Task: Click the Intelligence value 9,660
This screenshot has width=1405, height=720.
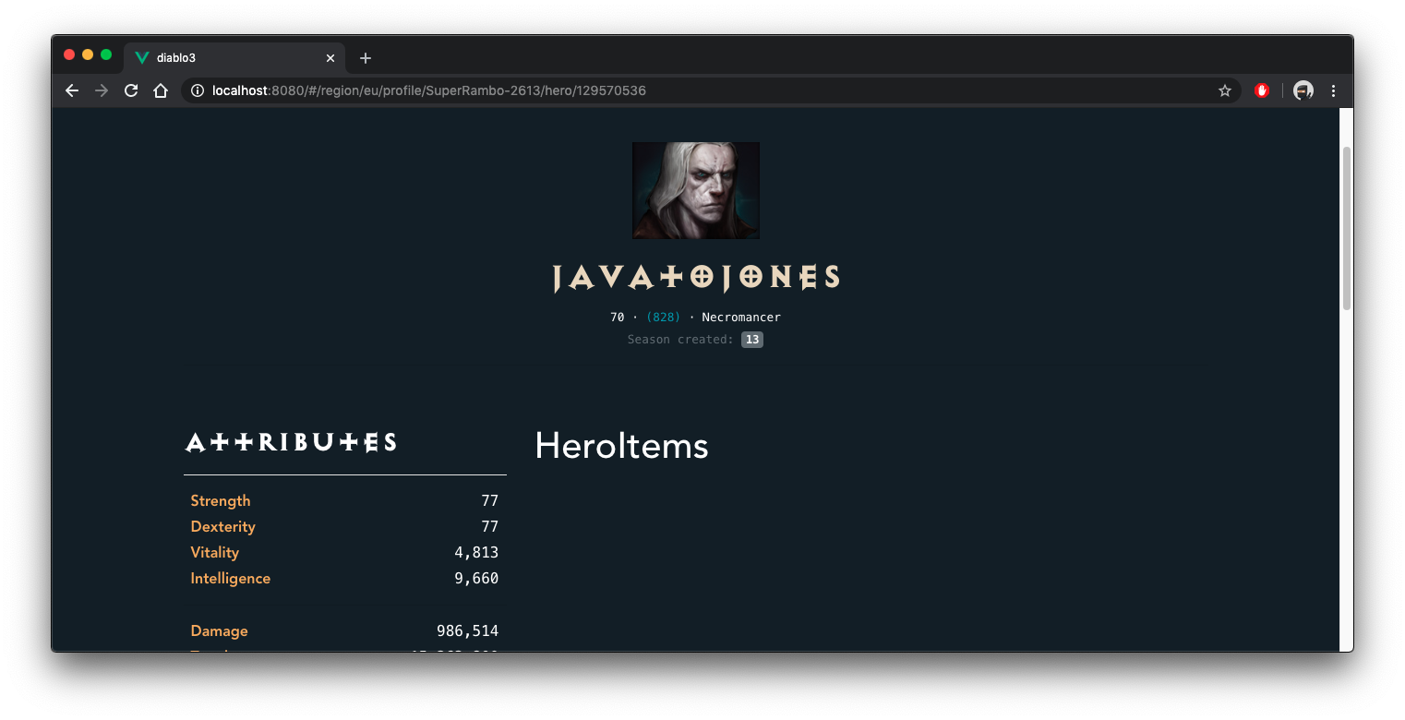Action: pos(476,578)
